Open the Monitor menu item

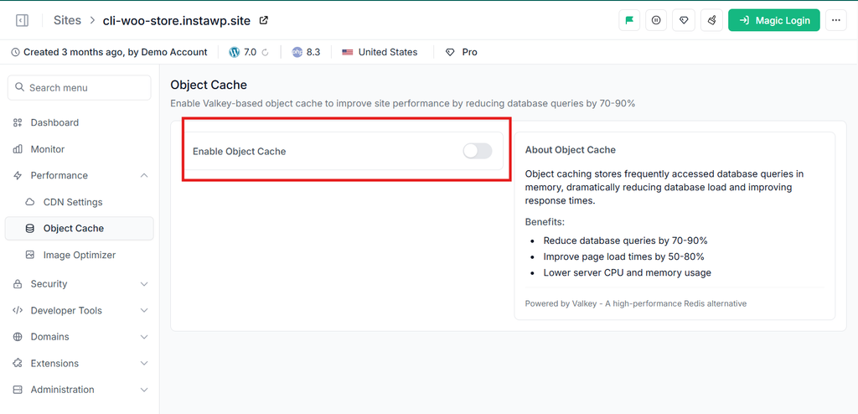[x=80, y=149]
